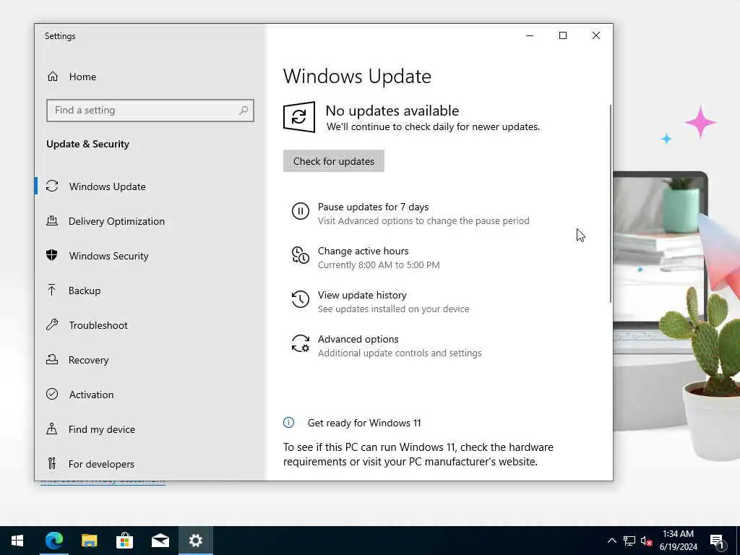740x555 pixels.
Task: Click the Check for updates button
Action: tap(334, 161)
